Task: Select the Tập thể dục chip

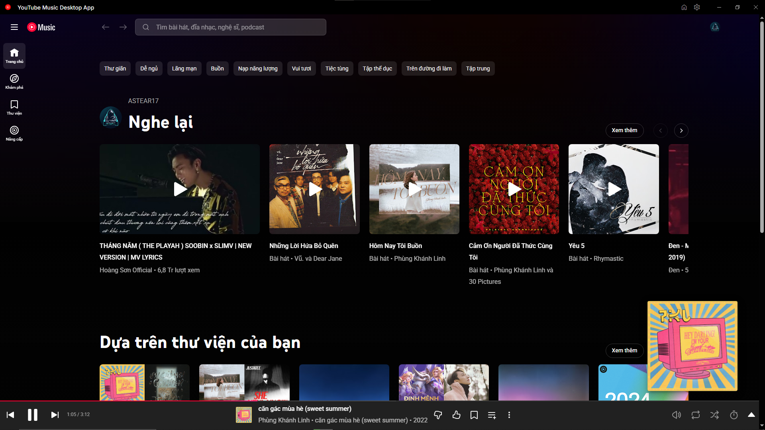Action: point(378,68)
